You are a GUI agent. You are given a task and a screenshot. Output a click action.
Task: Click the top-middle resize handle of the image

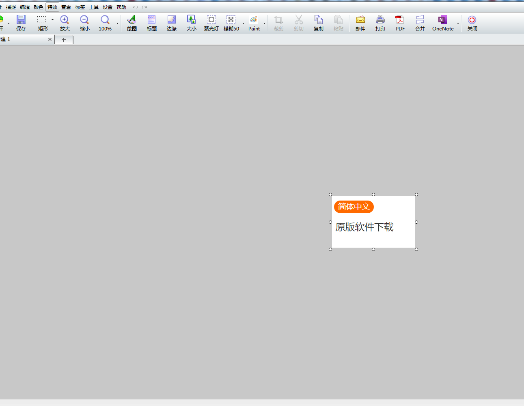(373, 194)
